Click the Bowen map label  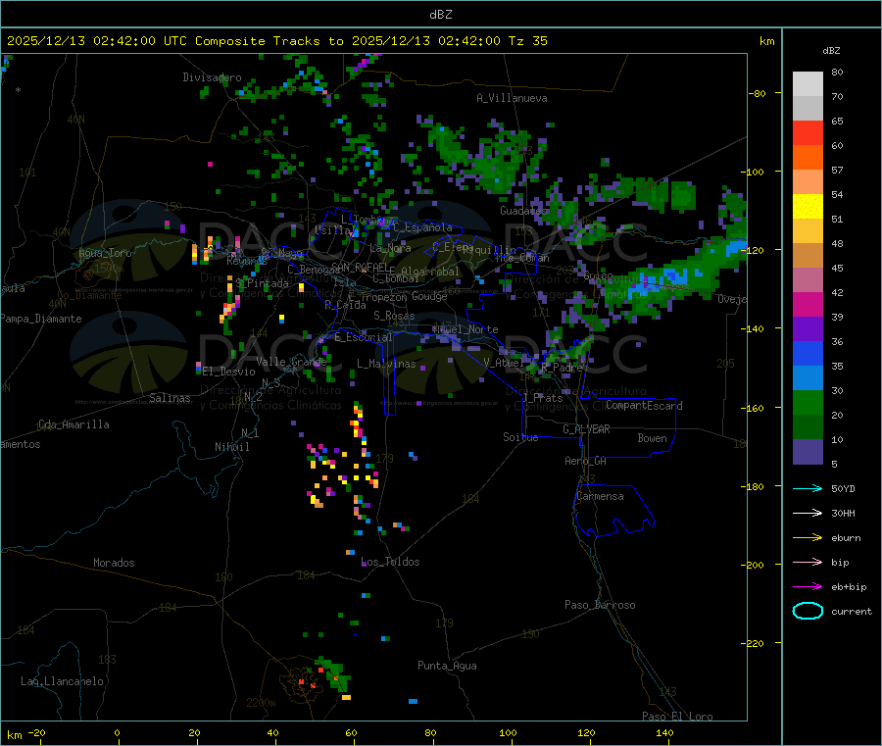[x=653, y=438]
